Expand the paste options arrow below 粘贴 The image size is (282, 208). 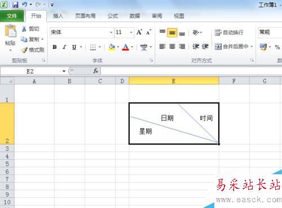coord(10,50)
